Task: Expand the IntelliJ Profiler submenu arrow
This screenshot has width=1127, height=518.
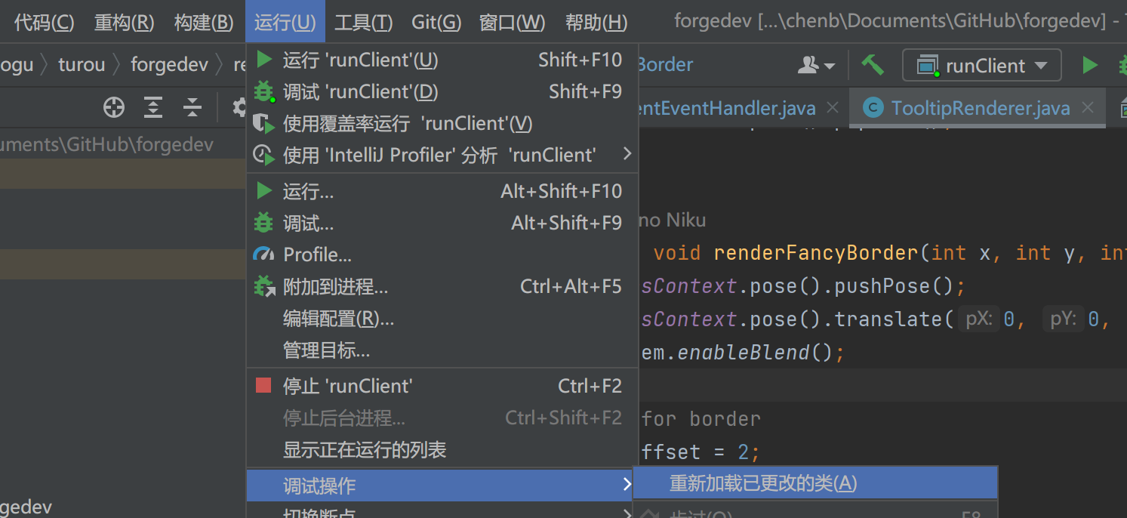Action: pyautogui.click(x=627, y=155)
